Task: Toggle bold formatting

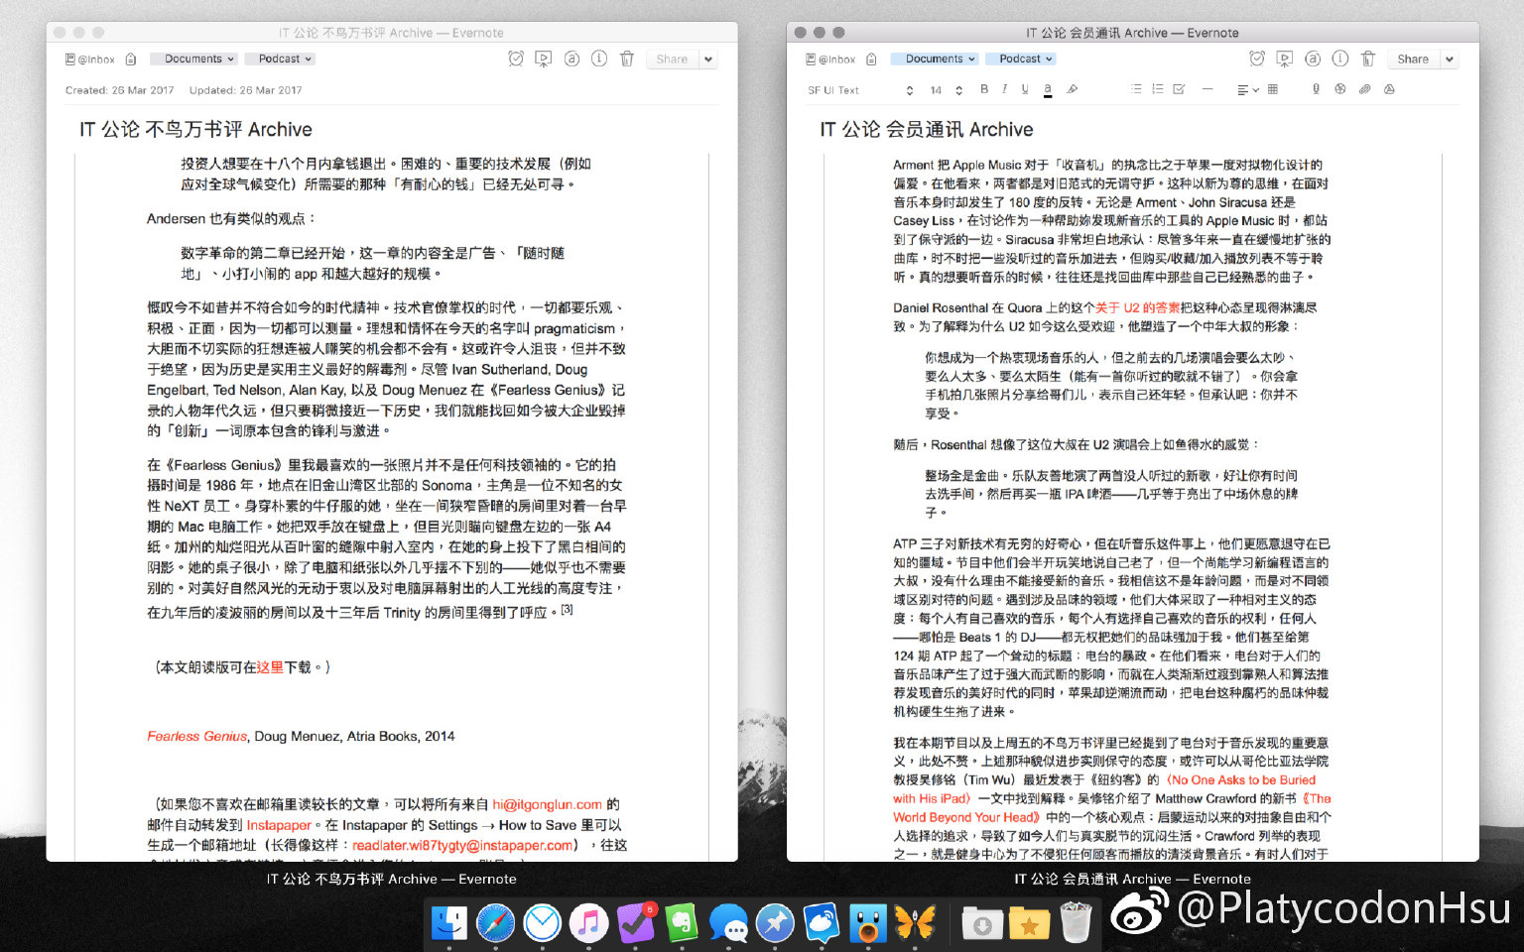Action: pos(984,89)
